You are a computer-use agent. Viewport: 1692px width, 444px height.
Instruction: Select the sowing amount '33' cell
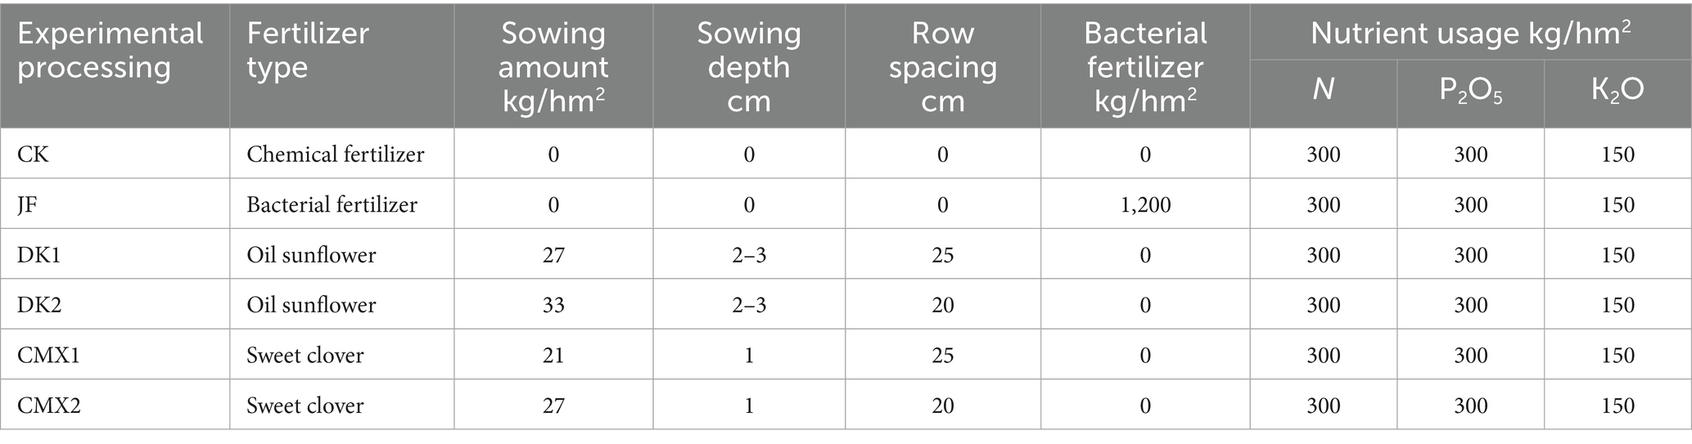(553, 305)
